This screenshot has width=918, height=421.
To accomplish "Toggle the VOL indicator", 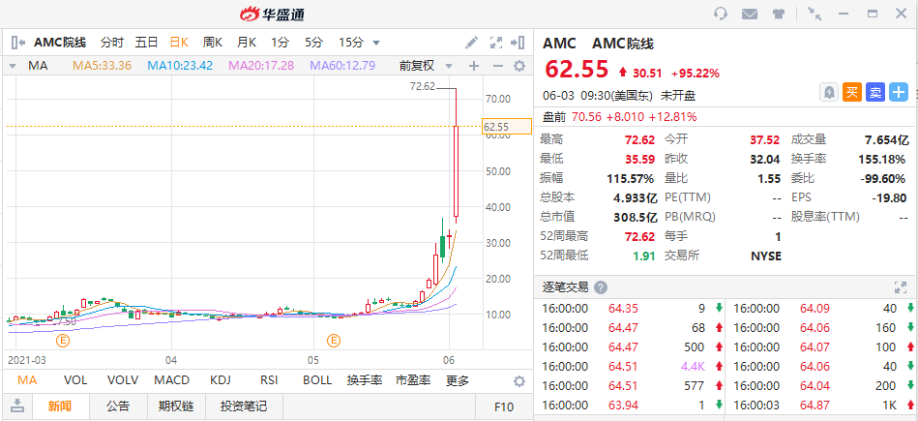I will [75, 380].
